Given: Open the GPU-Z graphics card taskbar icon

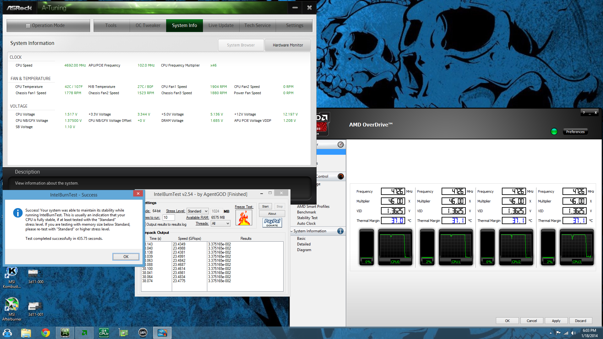Looking at the screenshot, I should (123, 333).
